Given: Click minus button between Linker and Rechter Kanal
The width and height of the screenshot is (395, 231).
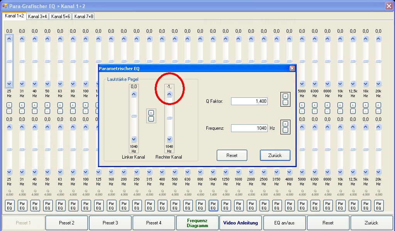Looking at the screenshot, I should tap(151, 119).
